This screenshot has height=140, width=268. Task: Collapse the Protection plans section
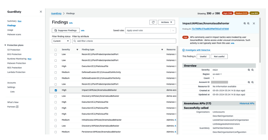(x=5, y=45)
